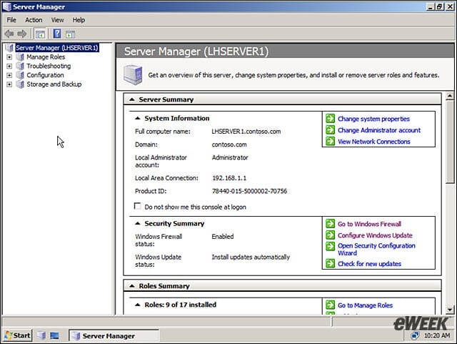Click the Manage Roles tree node icon
Screen dimensions: 457x344
(x=20, y=57)
